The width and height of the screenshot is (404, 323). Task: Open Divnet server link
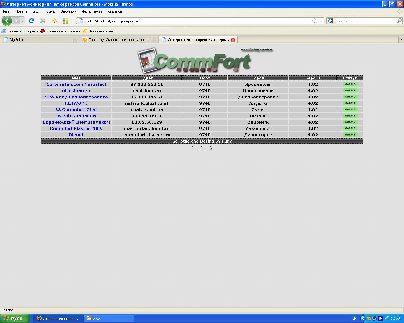76,135
